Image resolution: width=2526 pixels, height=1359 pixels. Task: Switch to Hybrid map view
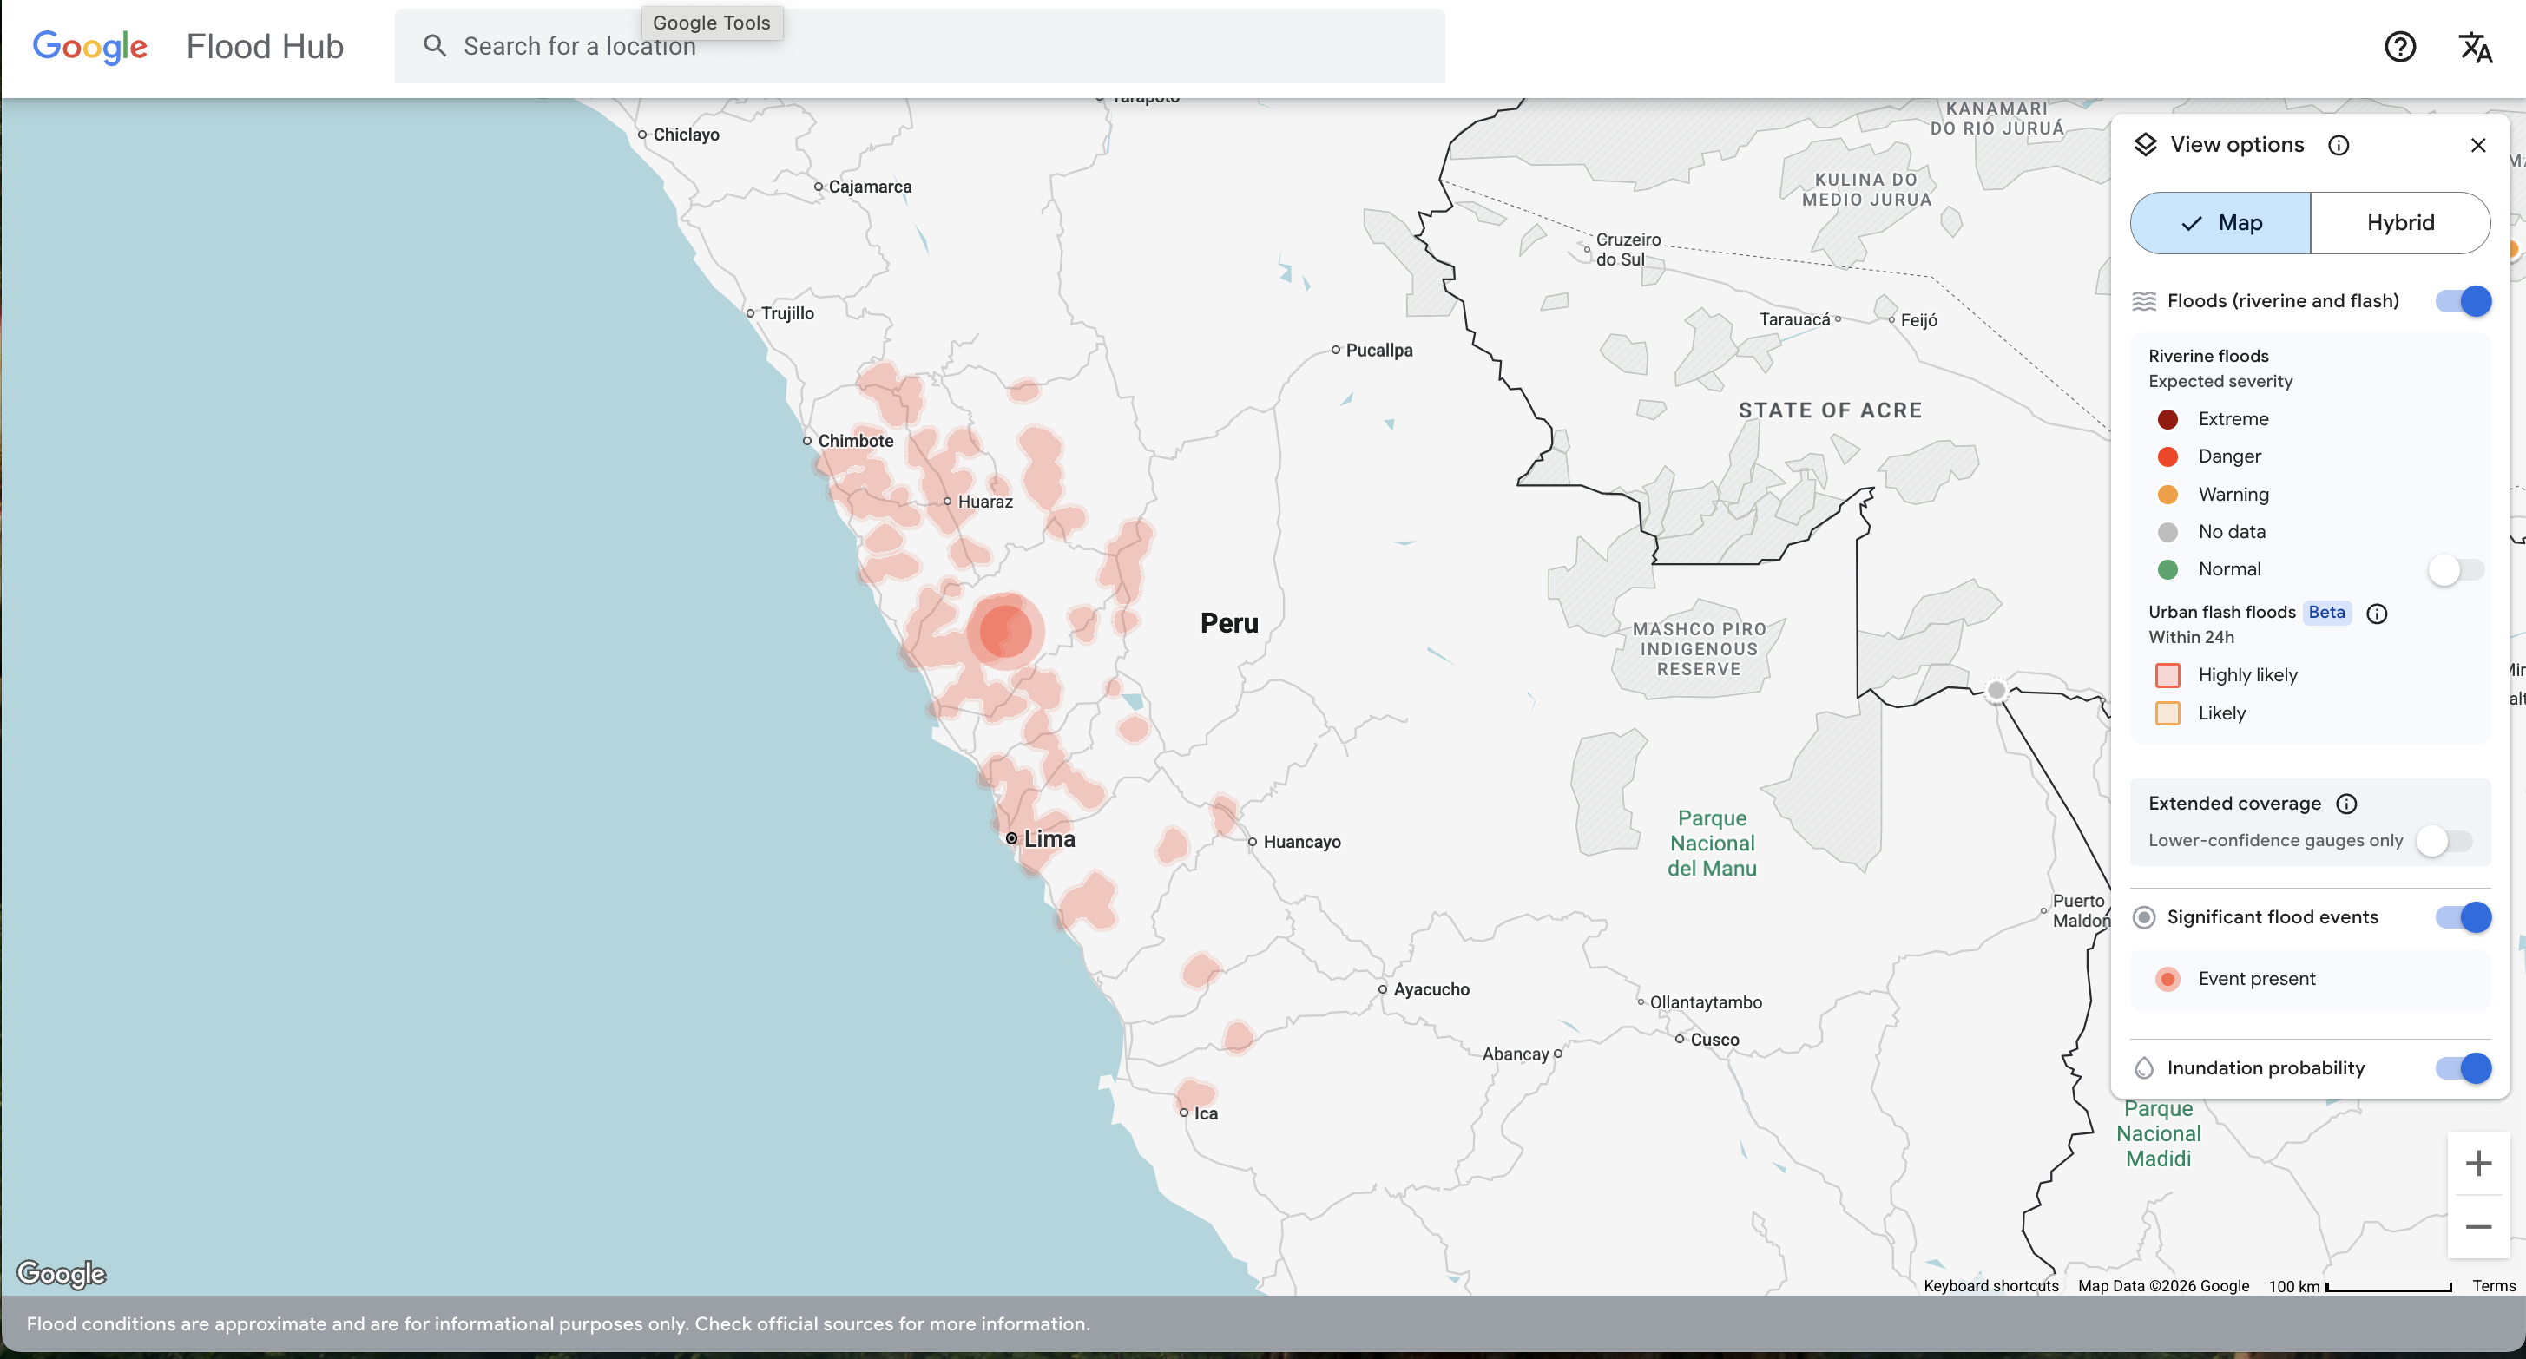[2399, 222]
